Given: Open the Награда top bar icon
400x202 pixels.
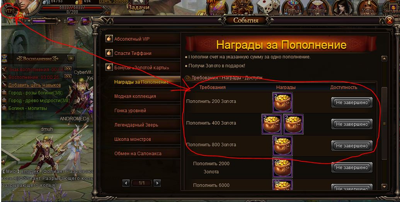Looking at the screenshot, I should (293, 8).
